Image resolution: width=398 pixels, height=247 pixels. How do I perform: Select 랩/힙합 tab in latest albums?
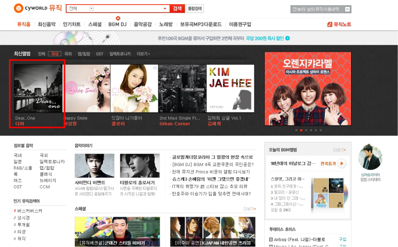(x=84, y=54)
